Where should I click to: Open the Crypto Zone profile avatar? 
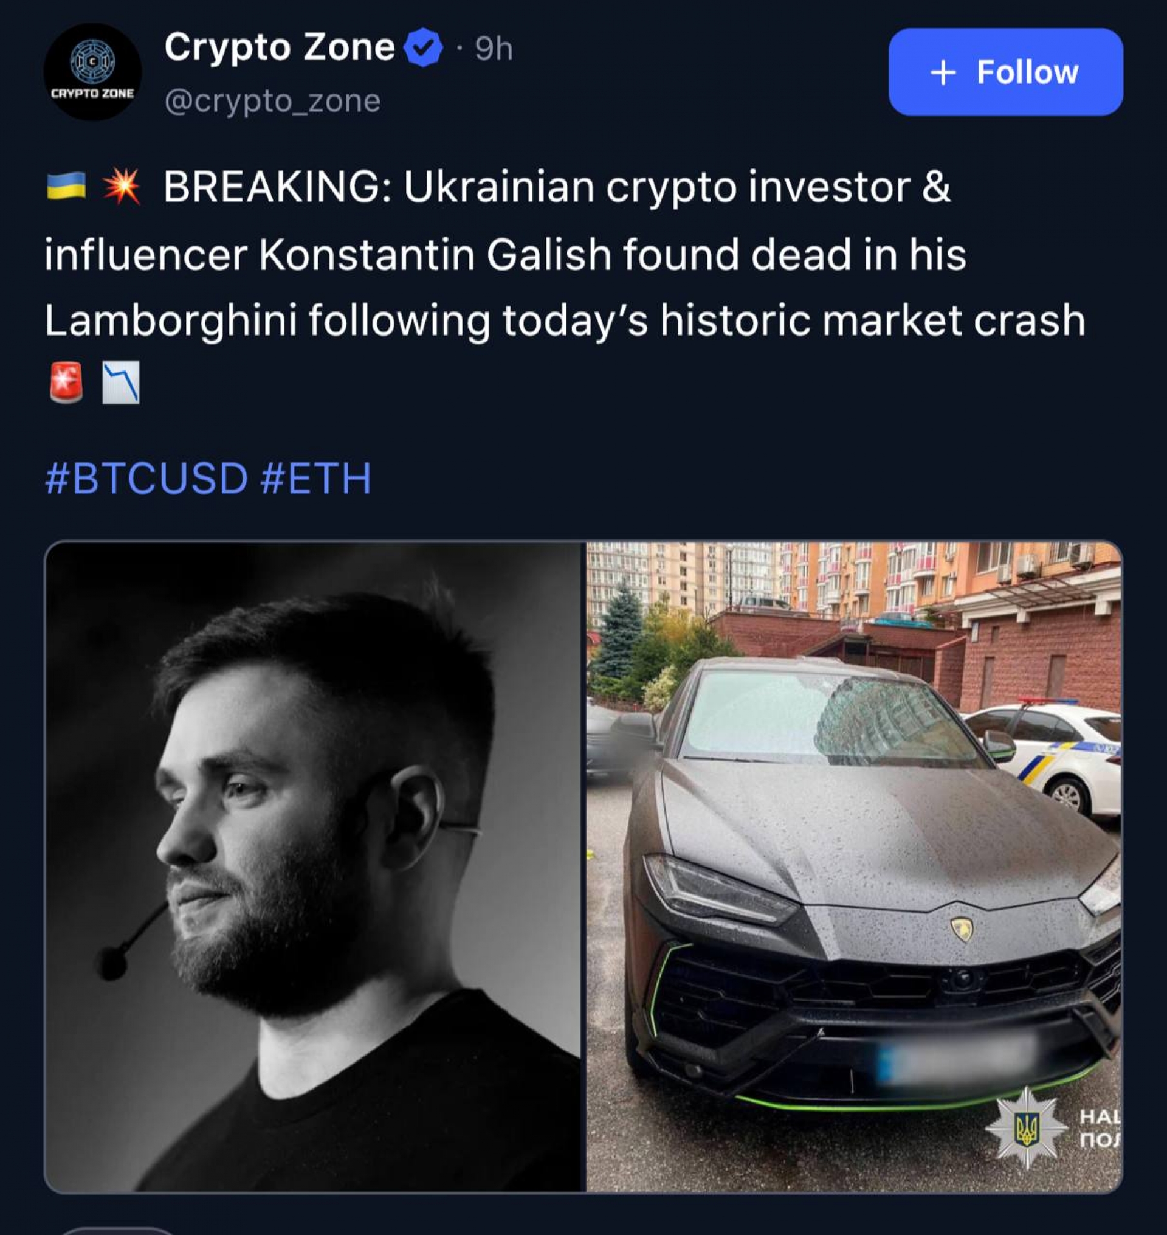pos(92,72)
